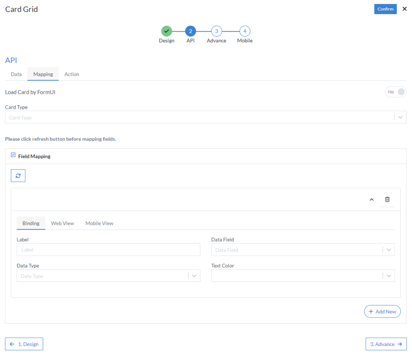
Task: Go back using the 1. Design button
Action: (24, 344)
